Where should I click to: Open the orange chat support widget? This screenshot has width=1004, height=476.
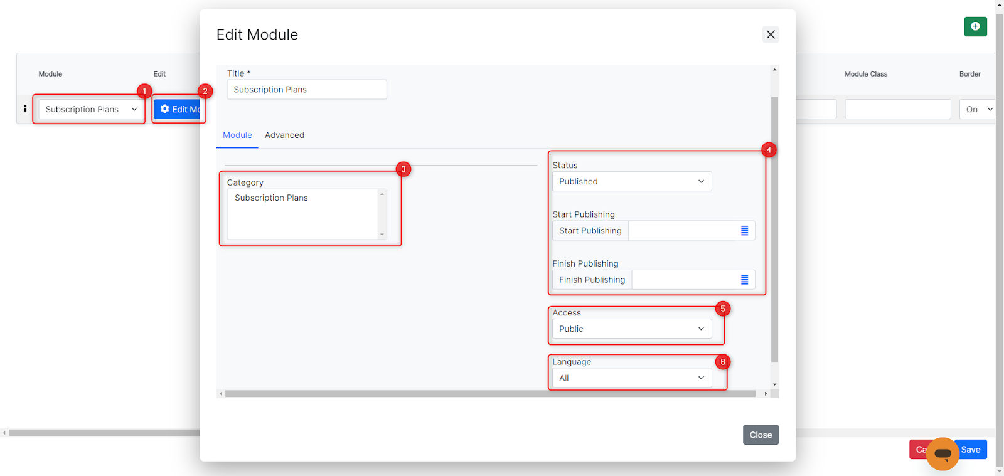coord(943,453)
